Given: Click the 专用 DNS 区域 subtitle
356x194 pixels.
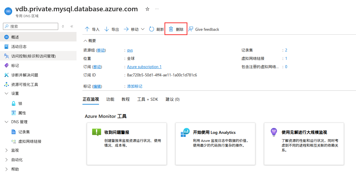Looking at the screenshot, I should [x=27, y=16].
